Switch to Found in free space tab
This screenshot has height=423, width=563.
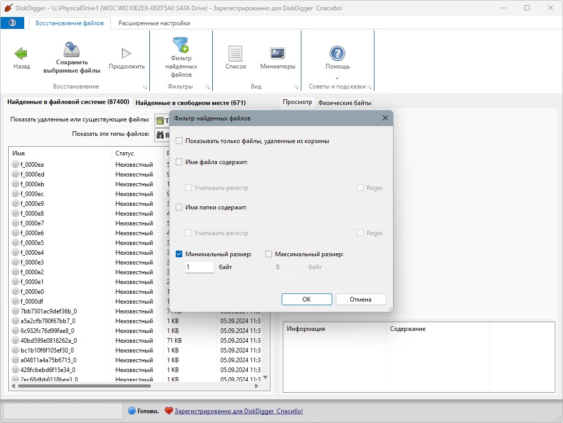tap(191, 103)
